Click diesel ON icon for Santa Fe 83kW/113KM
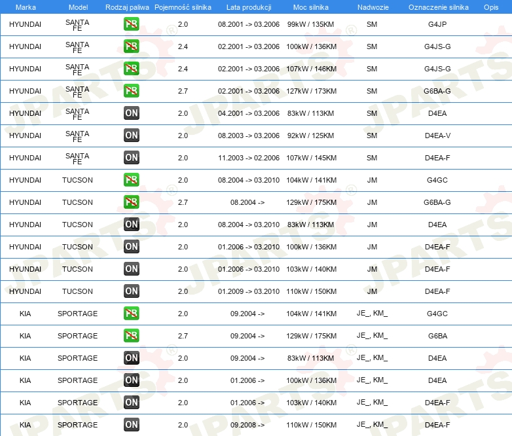Screen dimensions: 512x436 tap(131, 113)
